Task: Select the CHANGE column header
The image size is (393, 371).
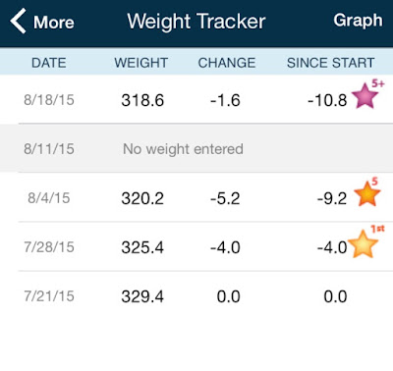Action: [227, 63]
